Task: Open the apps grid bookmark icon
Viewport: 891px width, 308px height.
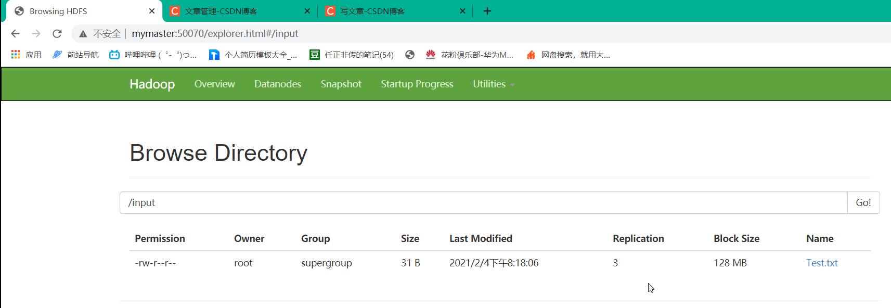Action: [16, 55]
